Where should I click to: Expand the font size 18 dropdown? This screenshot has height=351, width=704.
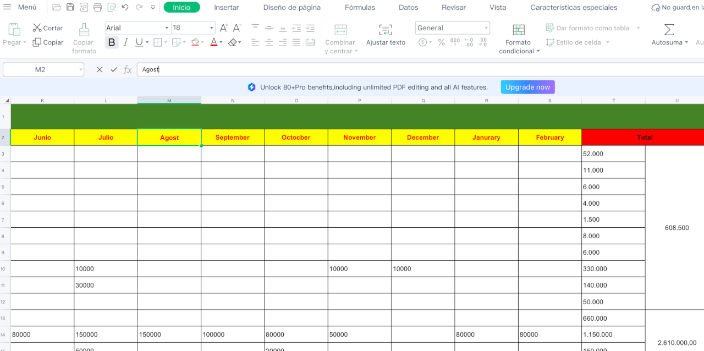pyautogui.click(x=212, y=28)
